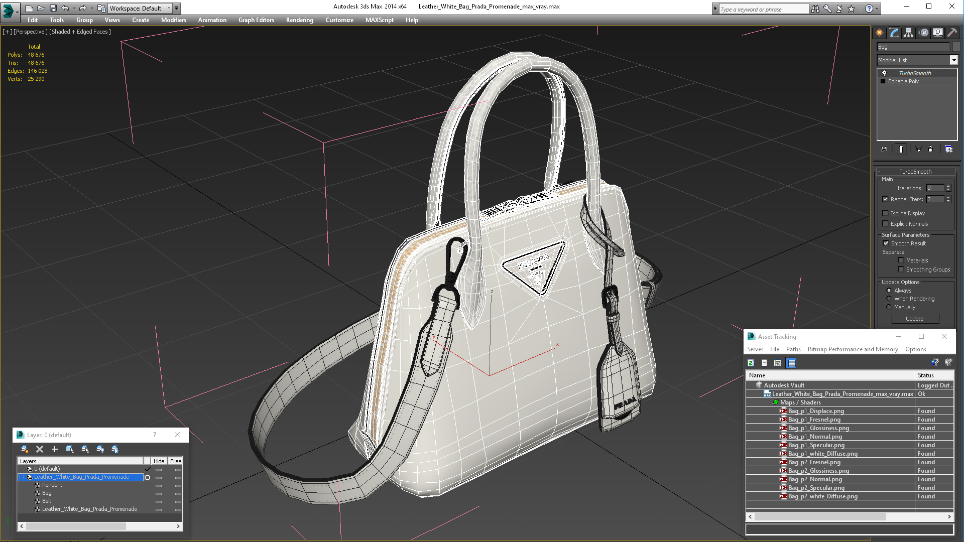Click Freeze/Unfreeze All Layers icon
Image resolution: width=964 pixels, height=542 pixels.
pos(115,449)
